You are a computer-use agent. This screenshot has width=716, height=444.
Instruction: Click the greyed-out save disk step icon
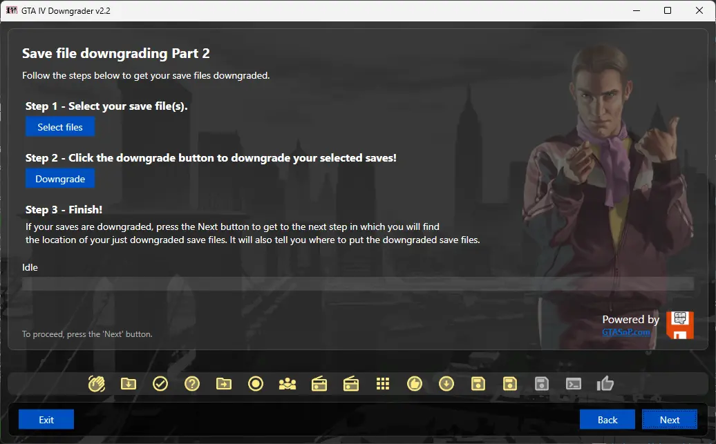[x=542, y=384]
